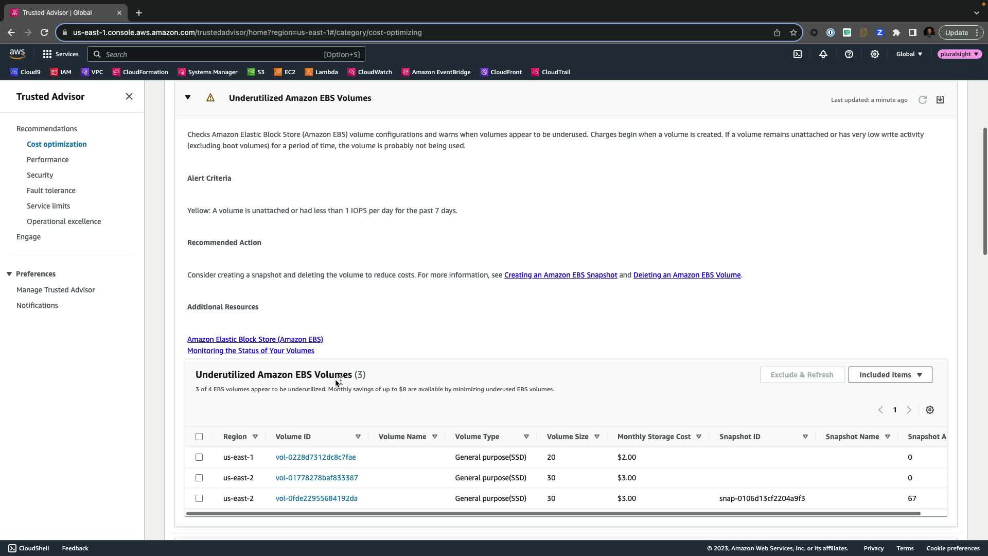Go to Performance recommendations
This screenshot has width=988, height=556.
pyautogui.click(x=47, y=160)
